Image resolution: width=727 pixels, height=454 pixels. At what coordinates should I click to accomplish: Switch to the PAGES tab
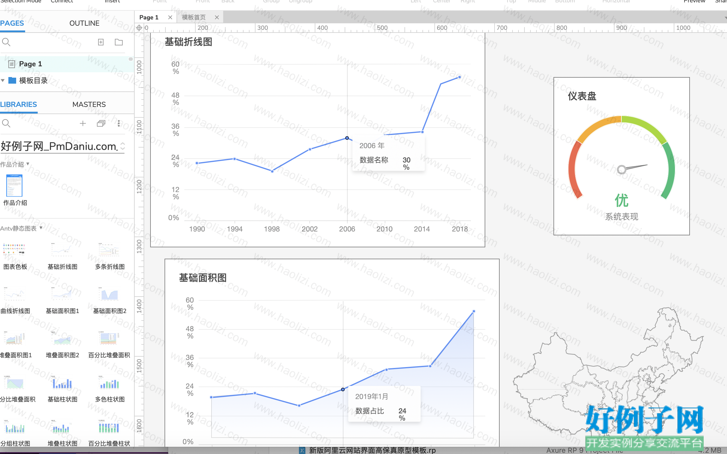point(12,23)
